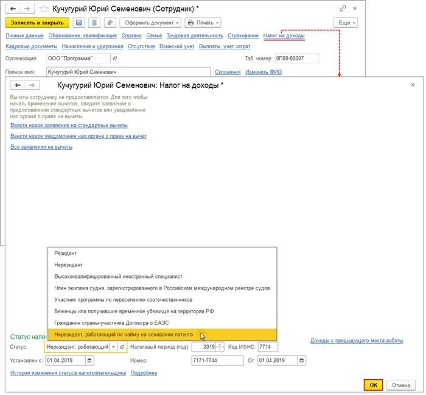Viewport: 426px width, 395px height.
Task: Choose 'Член экипажа судна' option
Action: 162,288
